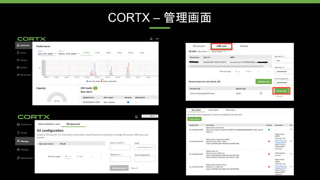Switch to the IAM user tab

222,46
